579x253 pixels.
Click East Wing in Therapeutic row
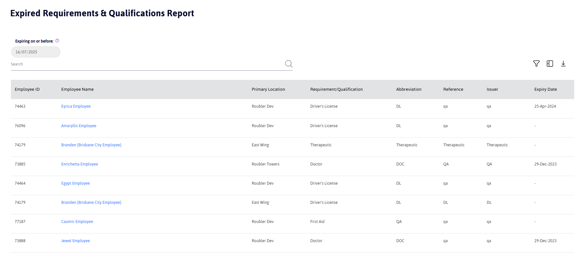[260, 145]
